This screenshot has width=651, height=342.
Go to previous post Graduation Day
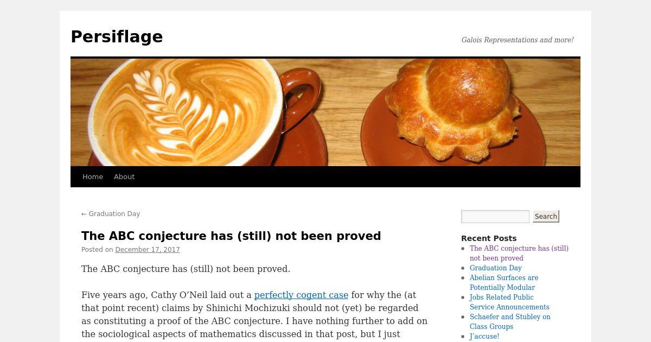point(111,214)
